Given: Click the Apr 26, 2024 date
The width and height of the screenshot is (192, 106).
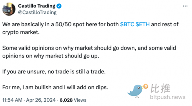Looking at the screenshot, I should pyautogui.click(x=41, y=100).
